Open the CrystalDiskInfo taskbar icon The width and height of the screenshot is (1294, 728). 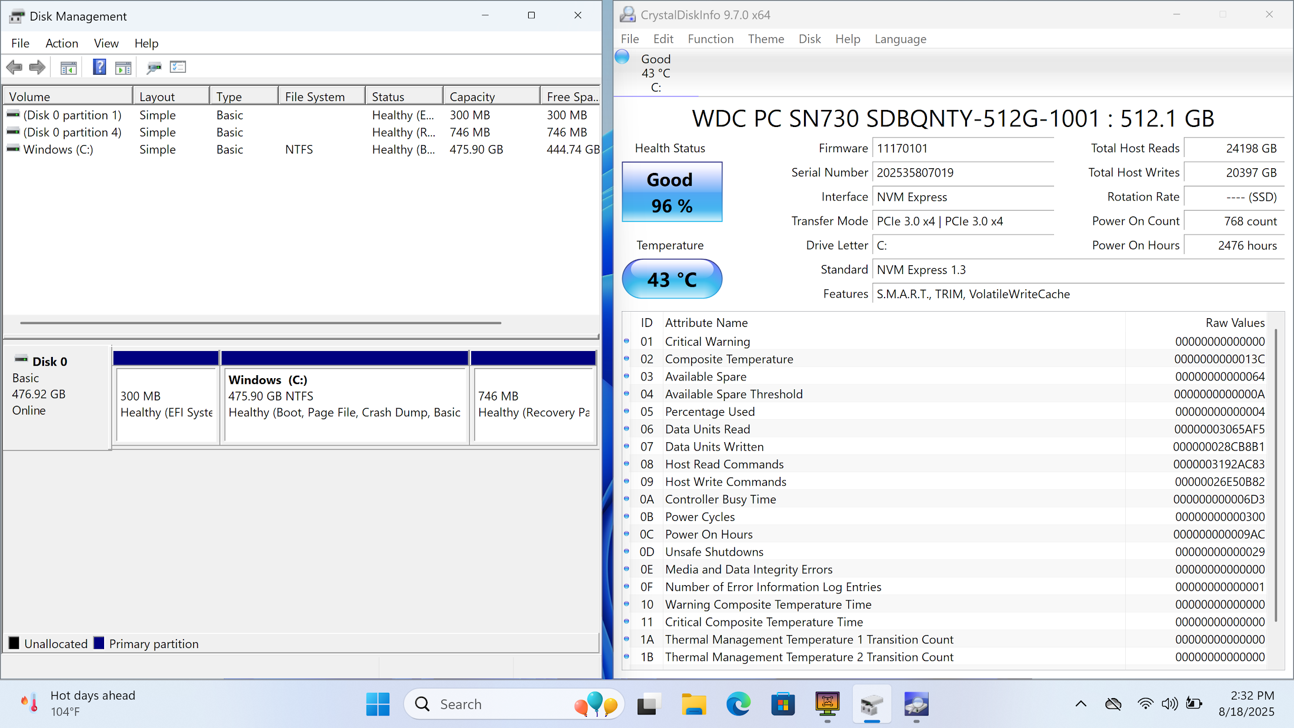point(916,704)
